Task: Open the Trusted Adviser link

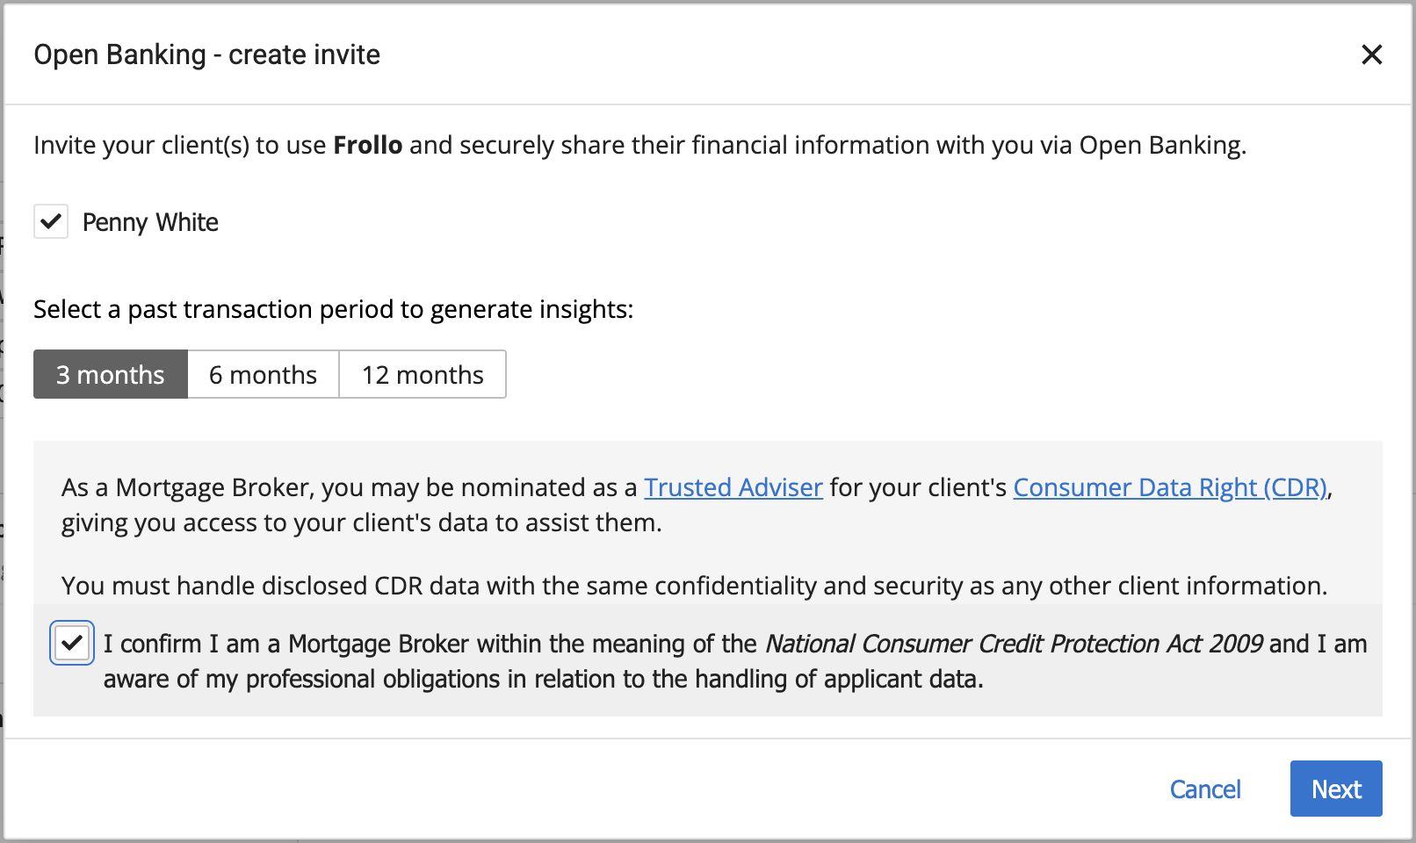Action: 733,487
